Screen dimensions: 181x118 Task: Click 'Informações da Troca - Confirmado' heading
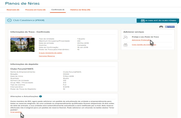tap(30, 32)
